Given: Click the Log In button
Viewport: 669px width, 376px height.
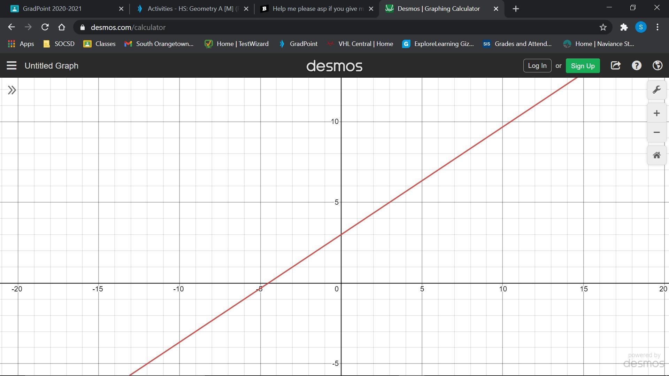Looking at the screenshot, I should click(x=537, y=65).
